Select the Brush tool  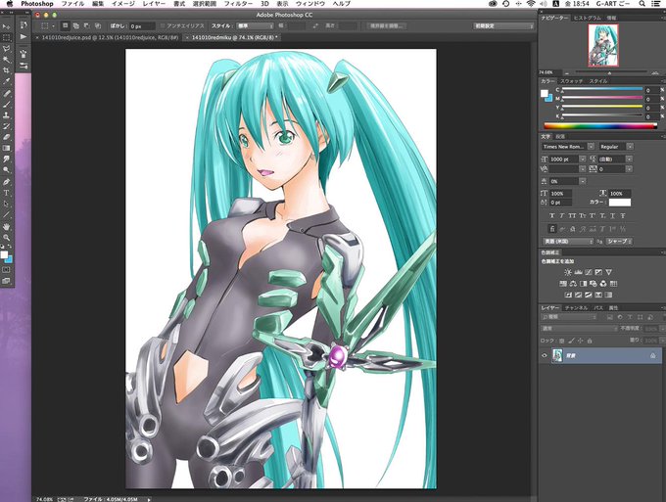pyautogui.click(x=7, y=105)
